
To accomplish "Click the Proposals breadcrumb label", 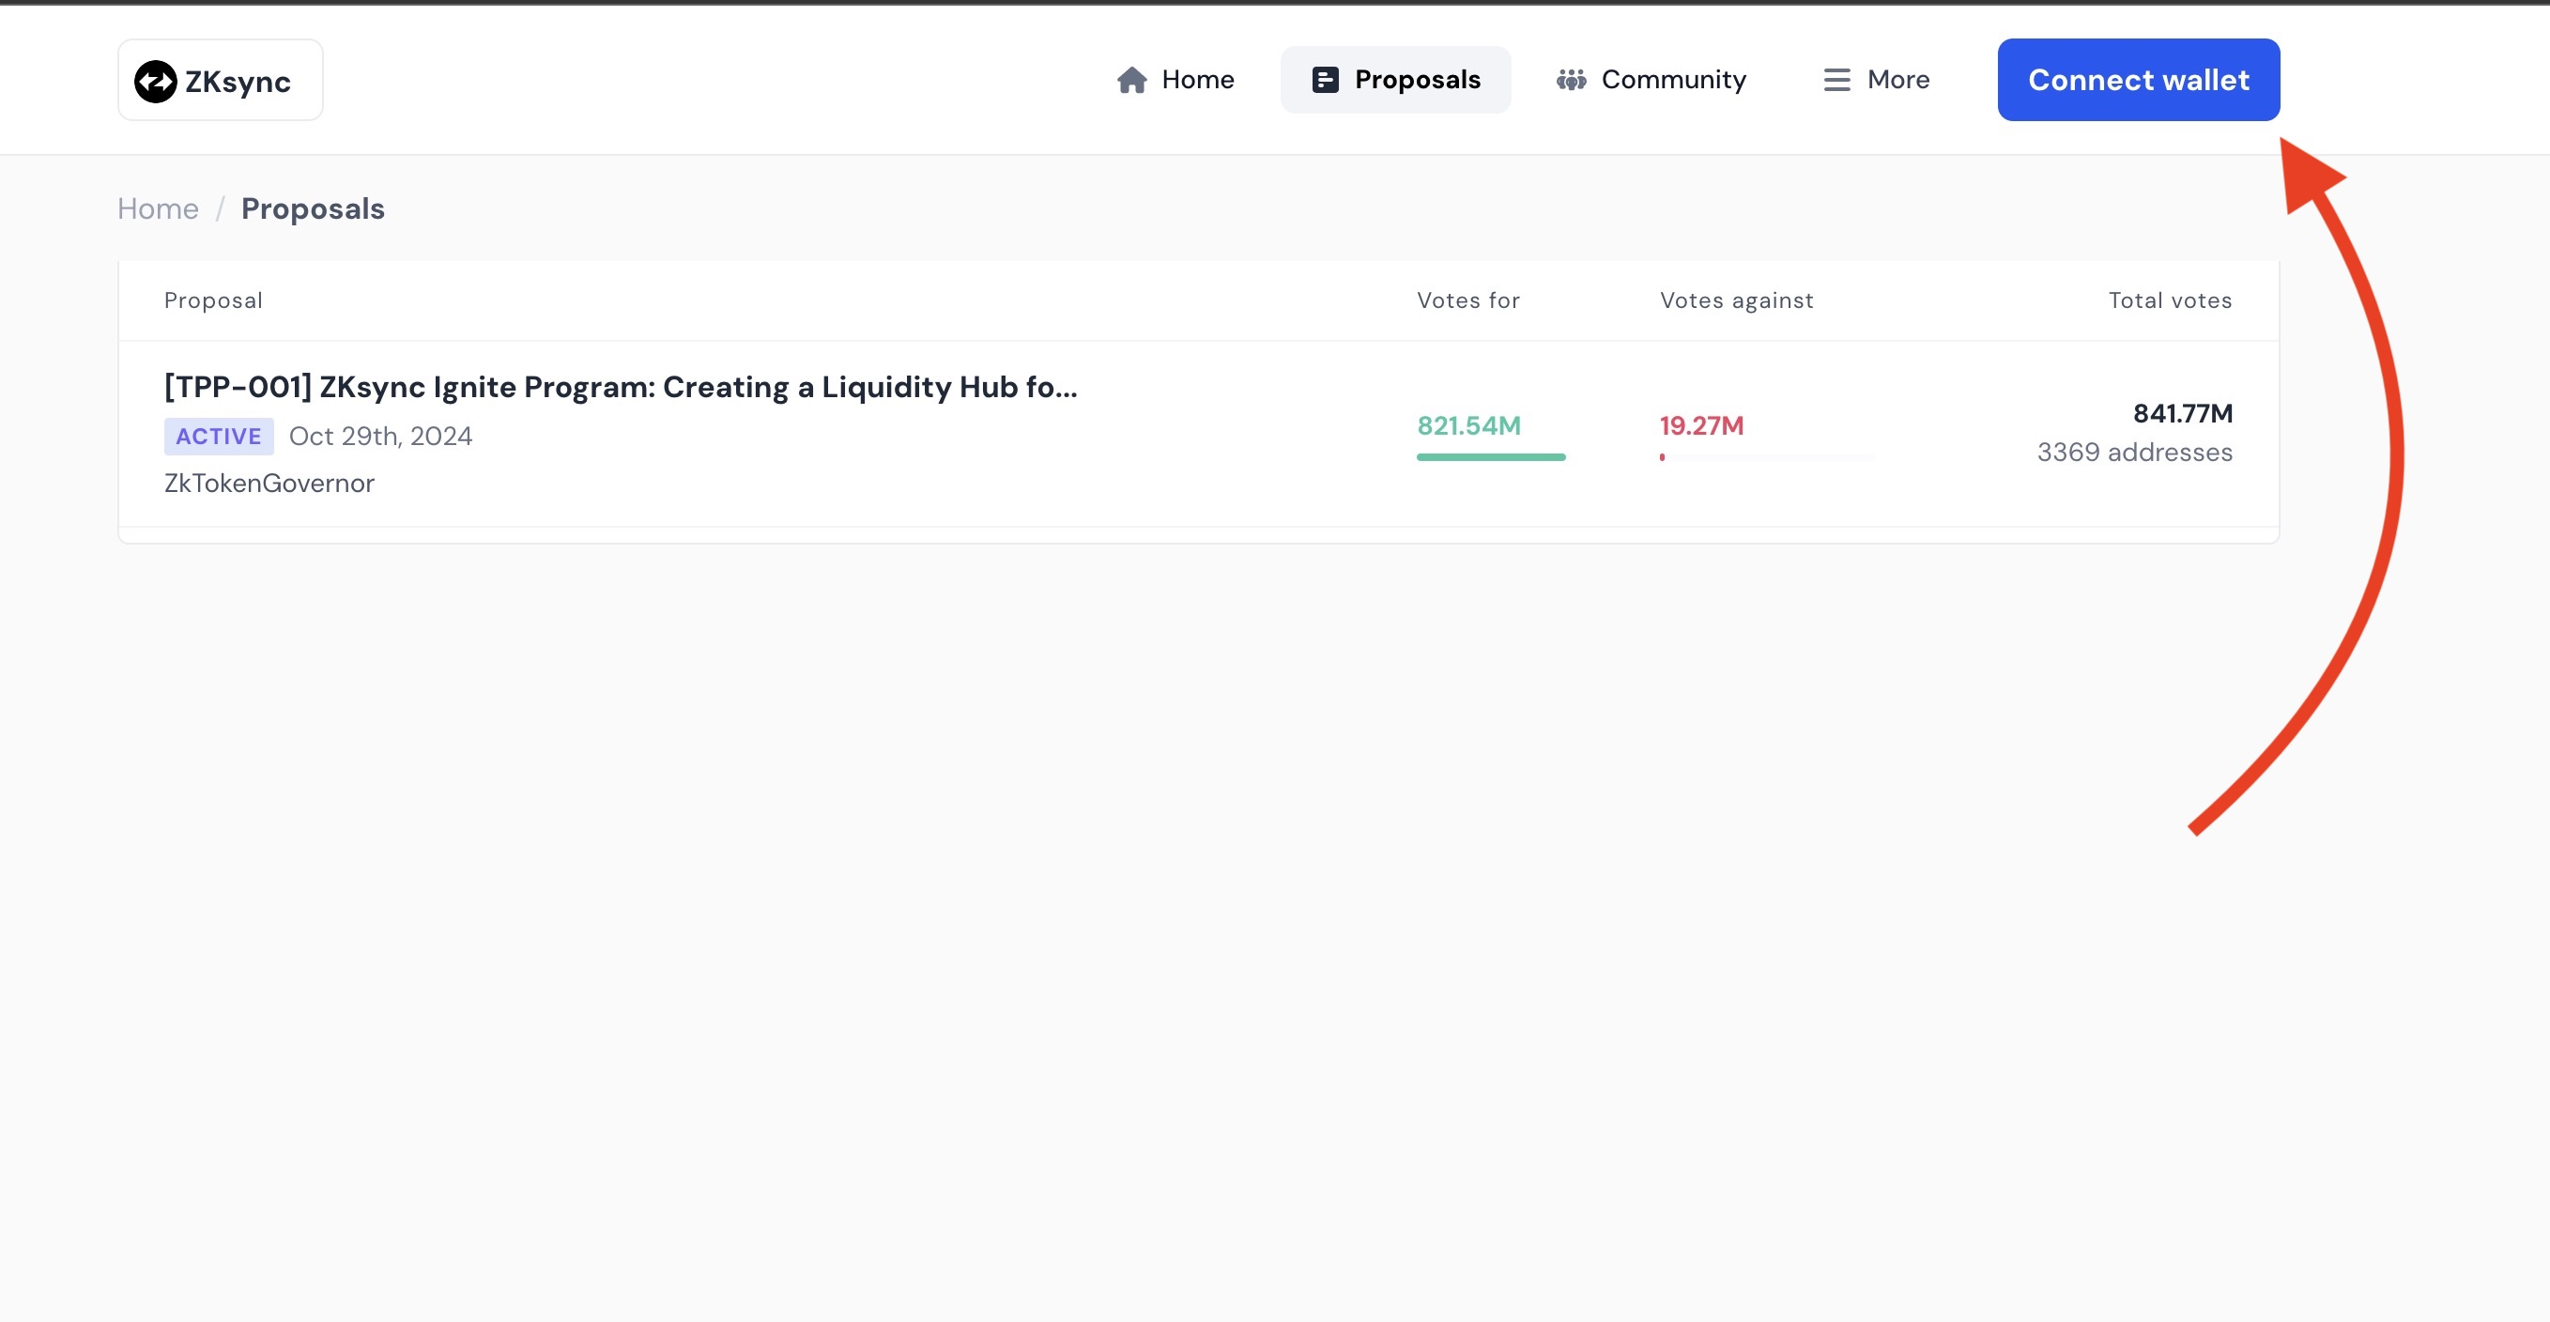I will tap(313, 209).
